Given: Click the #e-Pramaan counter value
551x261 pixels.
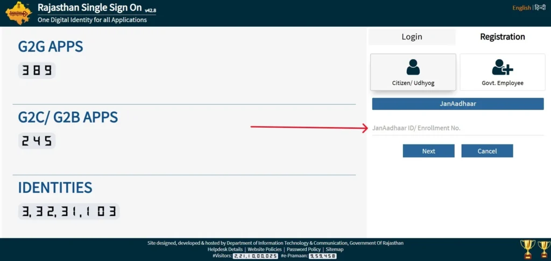Looking at the screenshot, I should click(x=323, y=256).
